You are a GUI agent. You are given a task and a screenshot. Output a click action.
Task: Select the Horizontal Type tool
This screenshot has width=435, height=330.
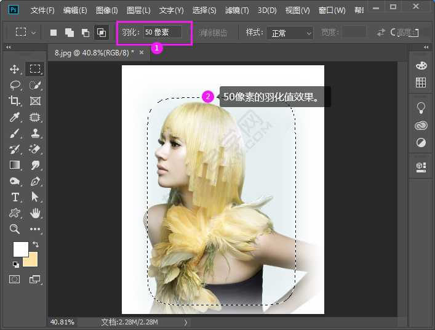pyautogui.click(x=15, y=197)
